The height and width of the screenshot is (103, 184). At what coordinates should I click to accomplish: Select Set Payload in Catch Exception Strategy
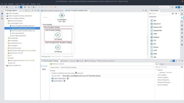pyautogui.click(x=58, y=36)
